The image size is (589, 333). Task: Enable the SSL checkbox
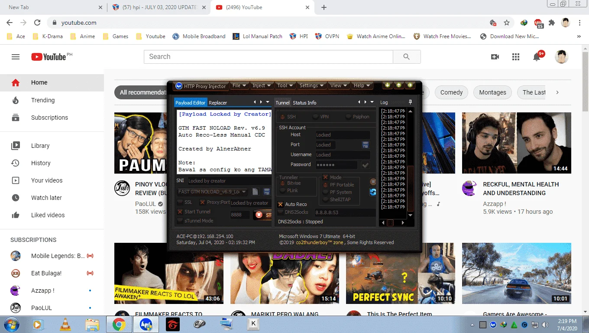(180, 202)
